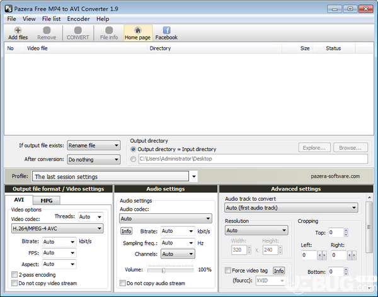Switch to the MPG tab
Viewport: 378px width, 297px height.
coord(47,201)
